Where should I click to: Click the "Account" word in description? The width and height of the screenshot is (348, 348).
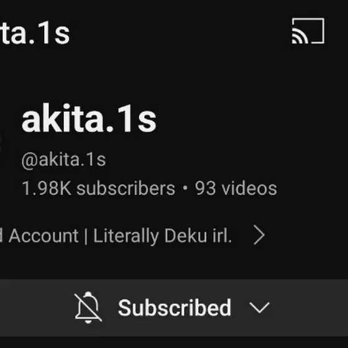tap(43, 236)
